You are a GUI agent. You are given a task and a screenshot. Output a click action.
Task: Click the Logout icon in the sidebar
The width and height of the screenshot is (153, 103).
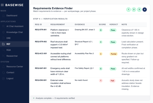click(3, 78)
